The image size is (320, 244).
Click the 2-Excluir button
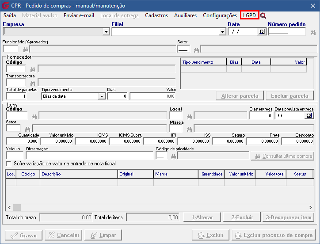point(242,217)
